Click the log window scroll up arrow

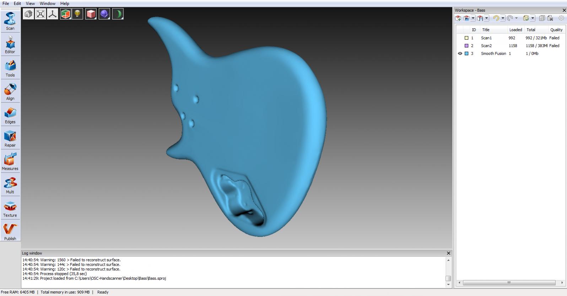tap(448, 260)
